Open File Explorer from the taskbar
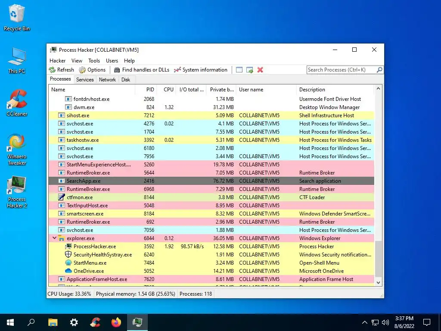This screenshot has width=441, height=331. 53,322
